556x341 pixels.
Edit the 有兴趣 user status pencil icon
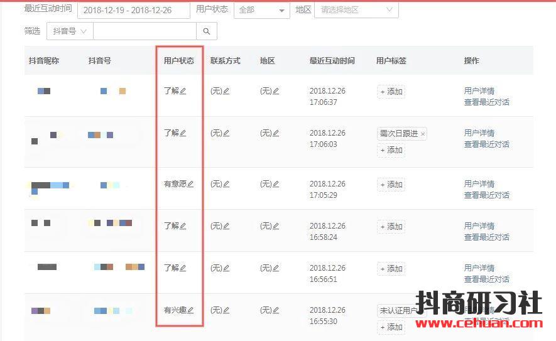pyautogui.click(x=191, y=310)
